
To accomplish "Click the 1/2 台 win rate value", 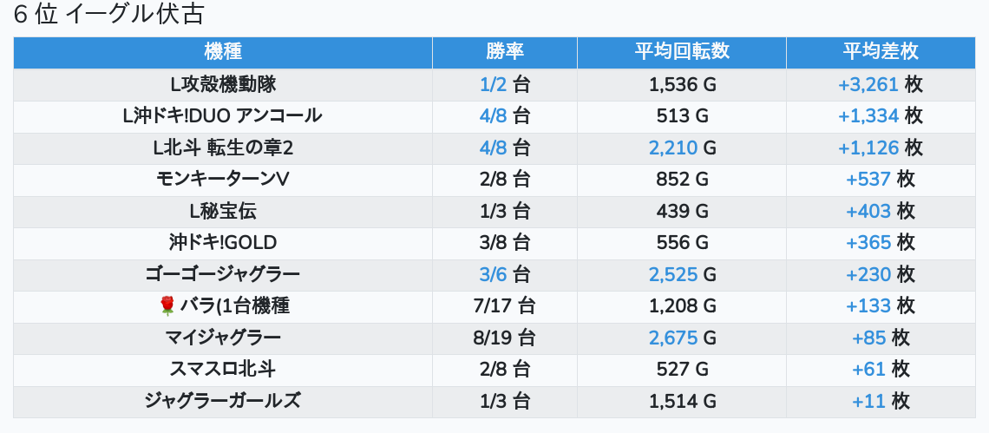I will (x=505, y=84).
